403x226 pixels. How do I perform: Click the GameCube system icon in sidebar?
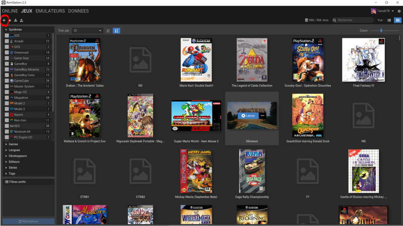(x=12, y=81)
